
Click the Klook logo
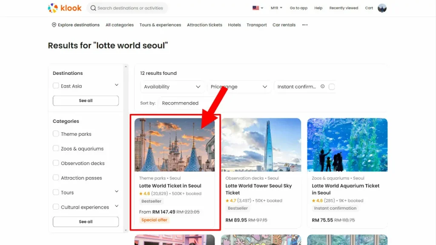click(65, 8)
